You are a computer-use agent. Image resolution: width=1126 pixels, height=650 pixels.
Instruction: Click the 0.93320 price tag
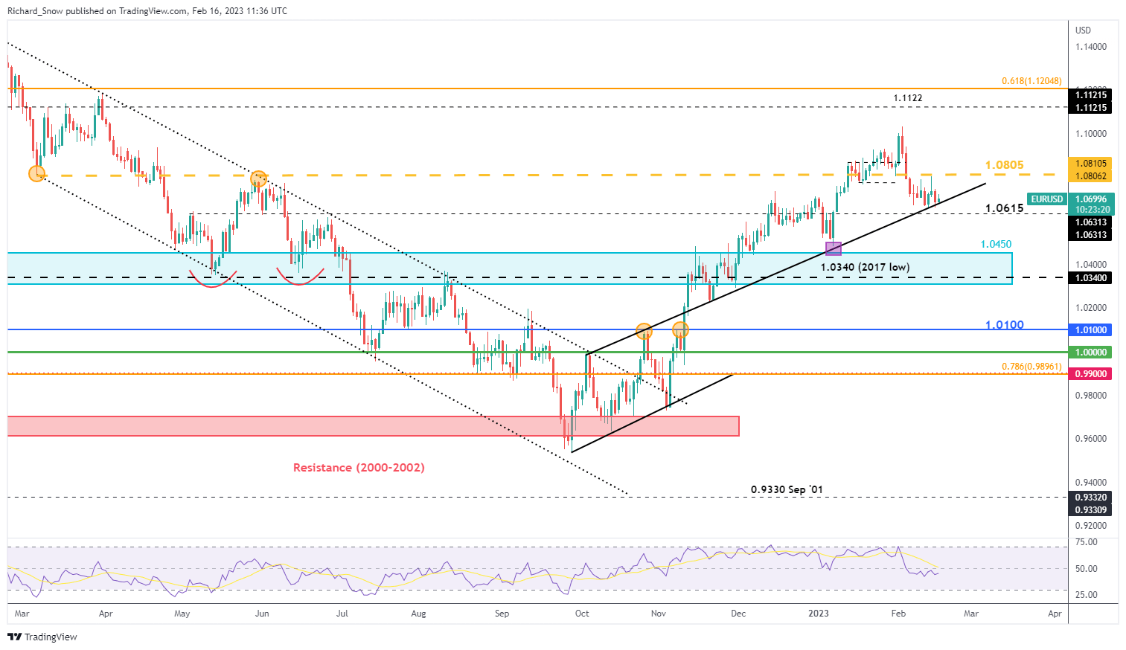point(1090,498)
